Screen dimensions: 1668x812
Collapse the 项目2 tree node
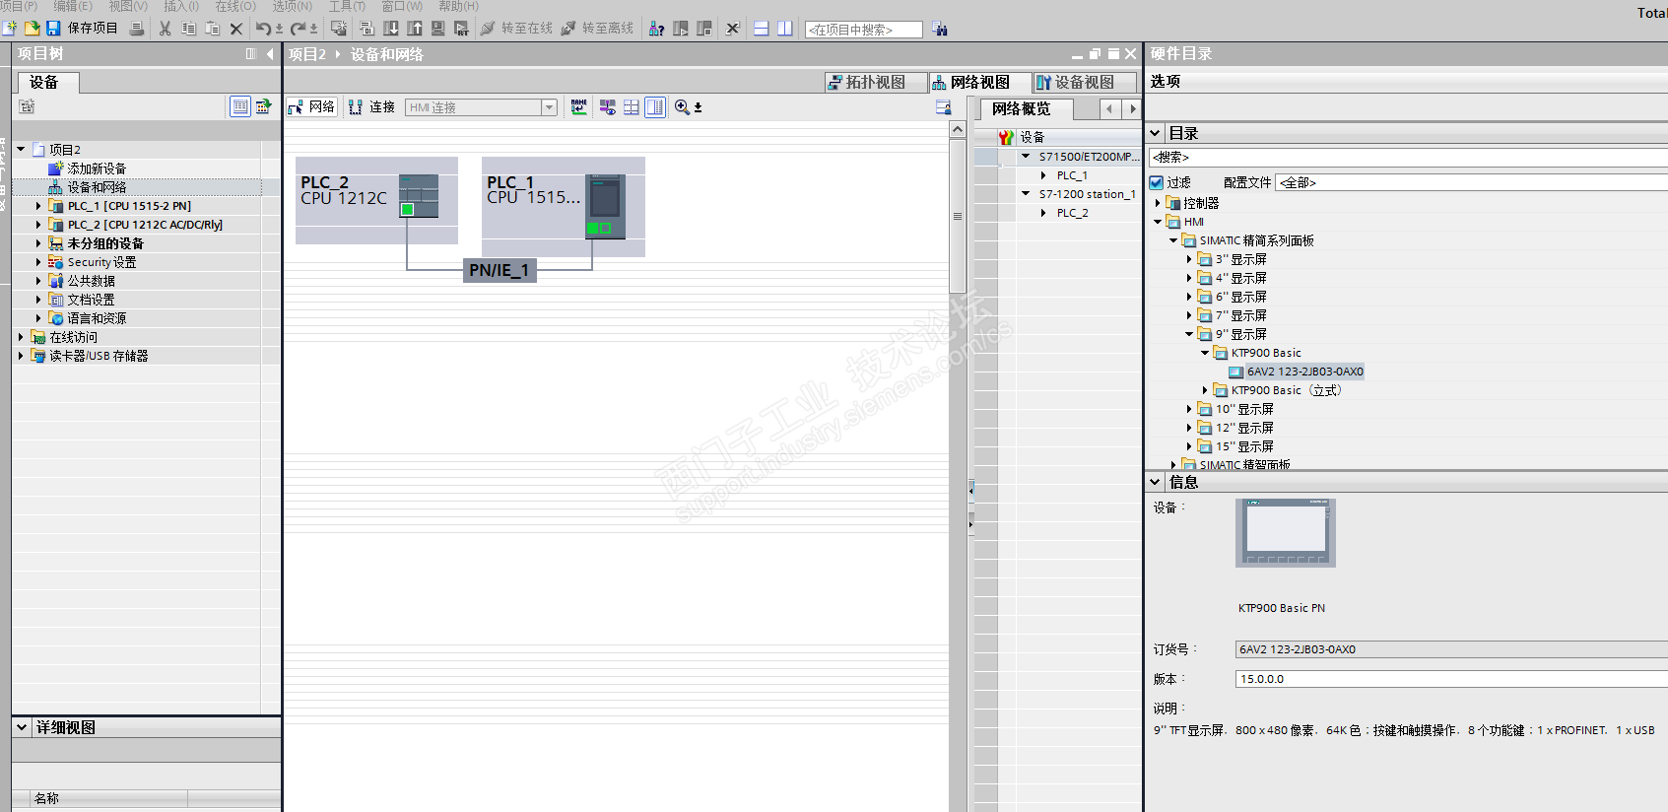[x=21, y=150]
